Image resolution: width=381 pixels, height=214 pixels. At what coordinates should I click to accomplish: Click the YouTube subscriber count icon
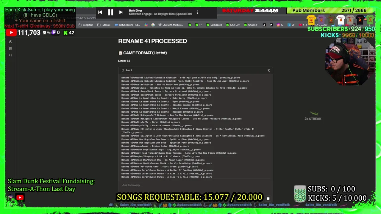11,33
